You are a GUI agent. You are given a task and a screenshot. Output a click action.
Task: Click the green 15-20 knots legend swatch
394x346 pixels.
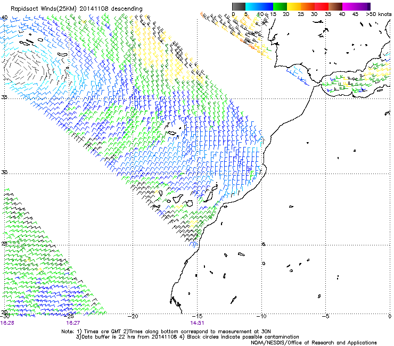click(280, 6)
